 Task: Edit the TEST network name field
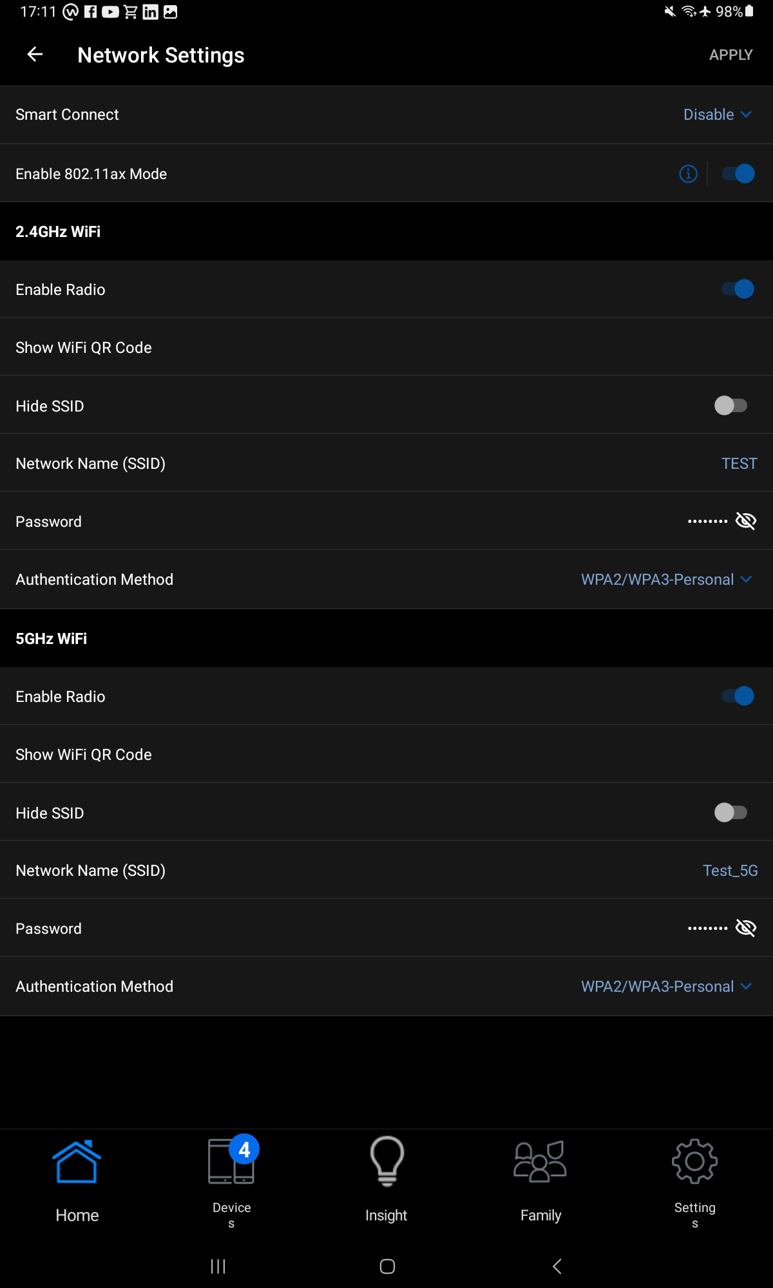[x=739, y=464]
